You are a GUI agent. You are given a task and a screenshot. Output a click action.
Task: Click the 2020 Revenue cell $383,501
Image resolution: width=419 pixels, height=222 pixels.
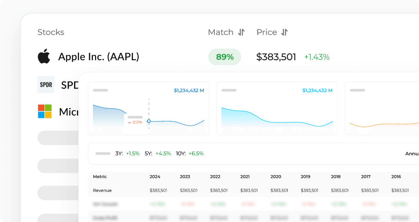[x=279, y=190]
